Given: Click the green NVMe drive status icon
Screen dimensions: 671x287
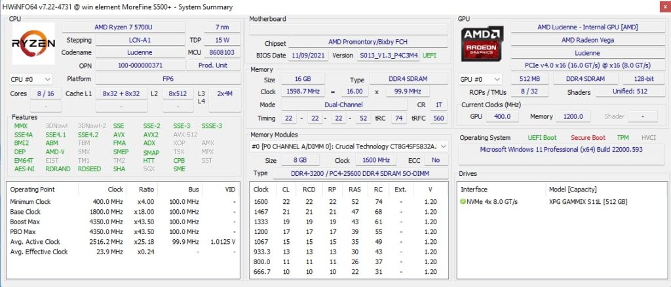Looking at the screenshot, I should 465,202.
